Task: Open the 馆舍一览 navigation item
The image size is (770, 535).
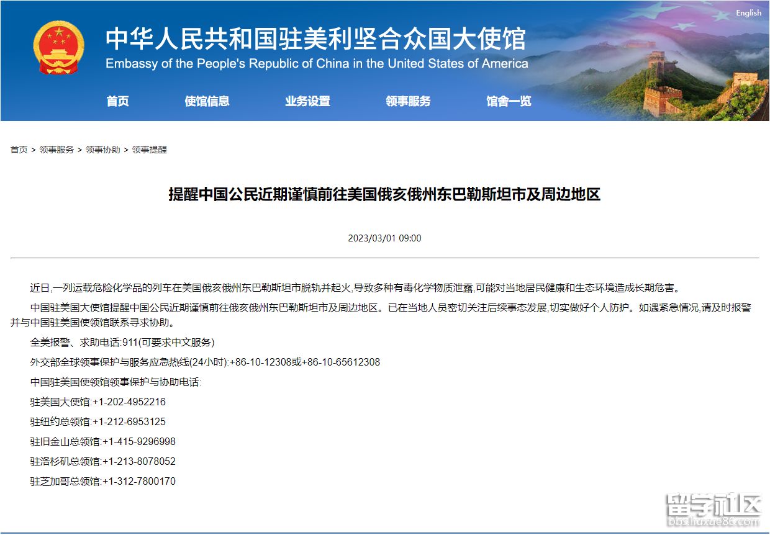Action: click(x=509, y=101)
